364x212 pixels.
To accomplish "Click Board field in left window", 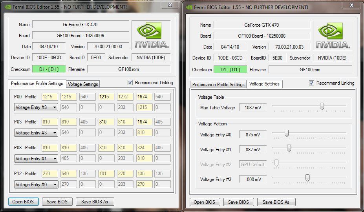I will (80, 35).
